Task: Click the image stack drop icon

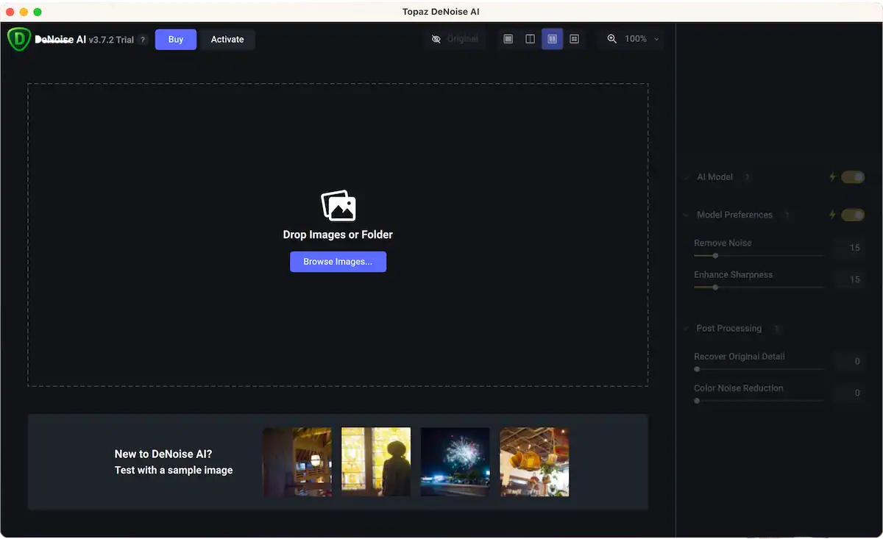Action: (x=338, y=205)
